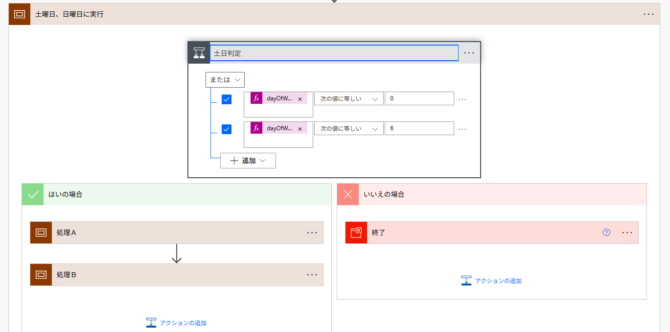Edit the 土日判定 title field
The width and height of the screenshot is (670, 332).
tap(334, 53)
